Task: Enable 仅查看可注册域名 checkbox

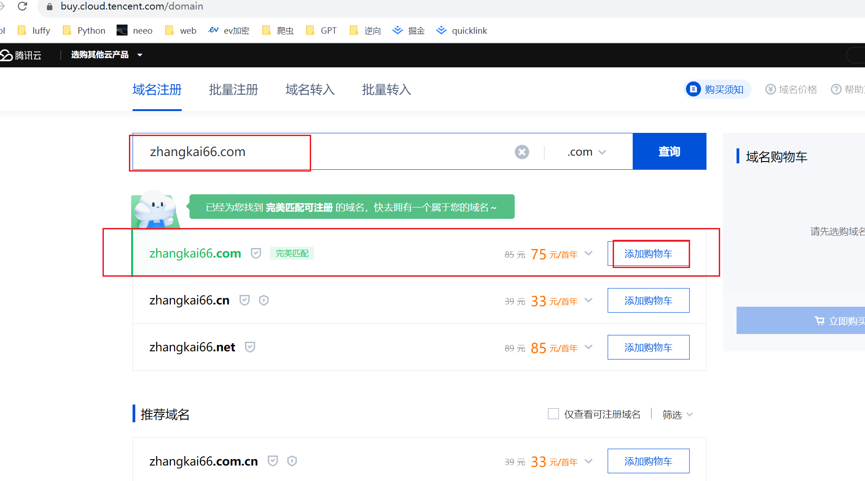Action: tap(553, 414)
